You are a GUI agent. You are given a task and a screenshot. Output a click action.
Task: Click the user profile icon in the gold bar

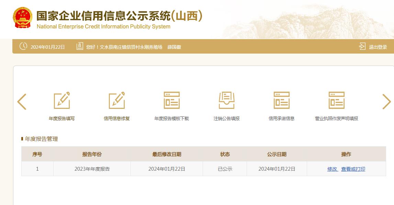coord(80,46)
